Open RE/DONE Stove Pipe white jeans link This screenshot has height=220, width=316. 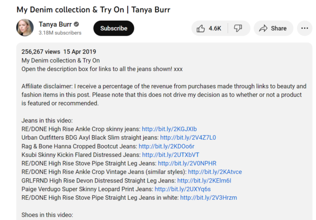208,197
